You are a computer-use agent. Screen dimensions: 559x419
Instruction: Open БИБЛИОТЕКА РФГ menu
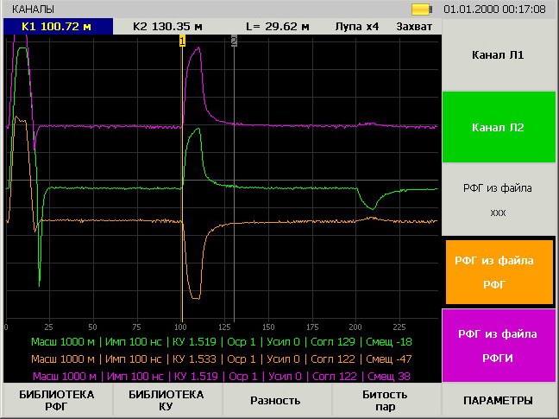tap(57, 400)
